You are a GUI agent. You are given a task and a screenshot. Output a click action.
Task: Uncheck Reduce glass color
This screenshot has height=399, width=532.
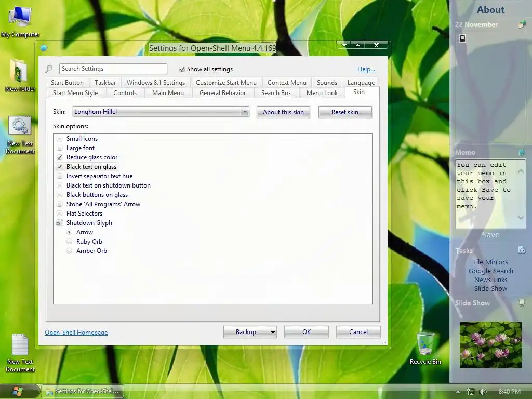click(x=60, y=157)
